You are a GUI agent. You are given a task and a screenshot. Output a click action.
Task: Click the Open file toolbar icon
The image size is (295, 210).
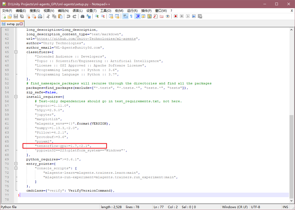tap(10, 16)
